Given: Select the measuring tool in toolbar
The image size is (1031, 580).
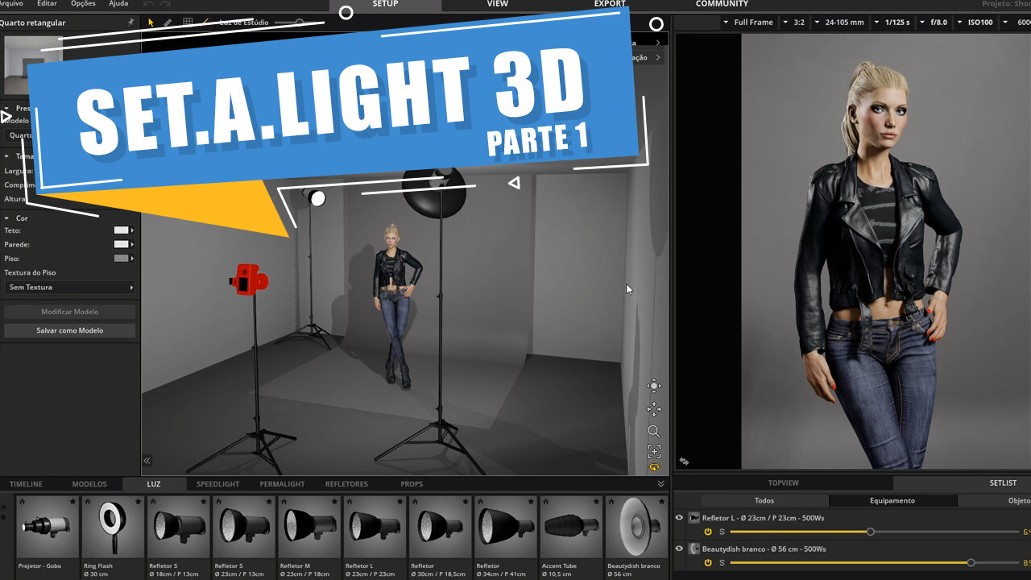Looking at the screenshot, I should (168, 23).
